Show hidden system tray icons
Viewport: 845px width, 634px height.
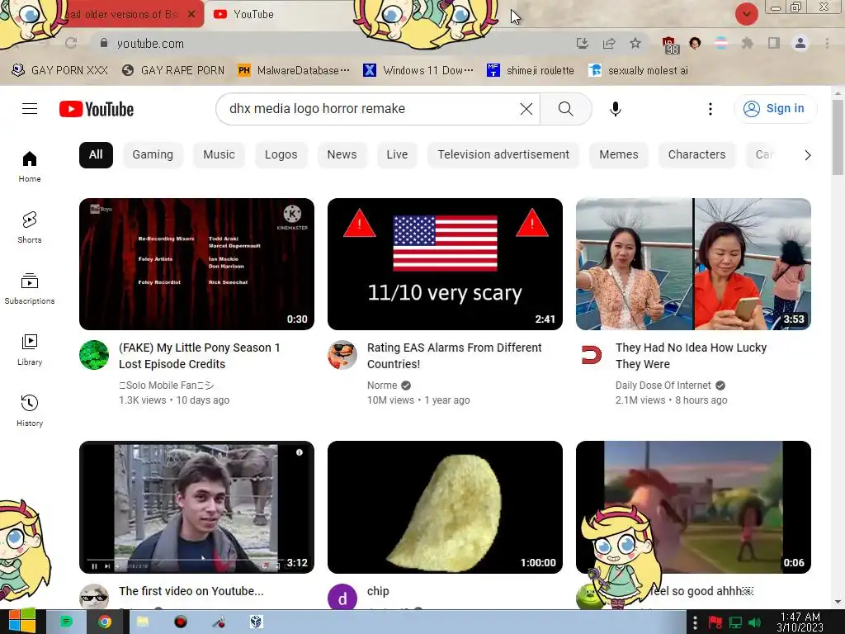[x=695, y=622]
